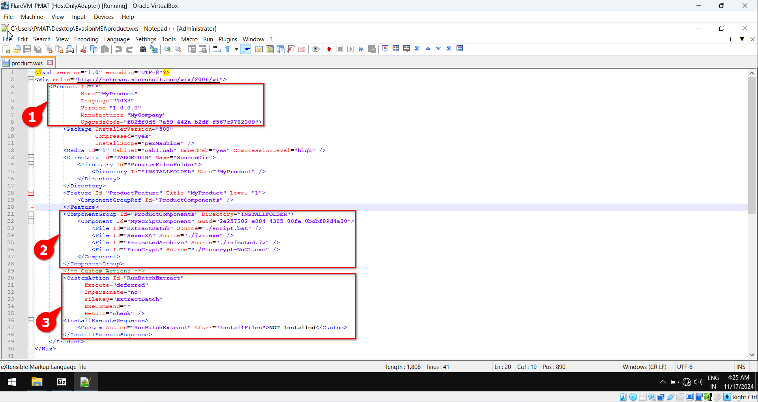The width and height of the screenshot is (758, 402).
Task: Start macro recording with the red record icon
Action: (x=329, y=49)
